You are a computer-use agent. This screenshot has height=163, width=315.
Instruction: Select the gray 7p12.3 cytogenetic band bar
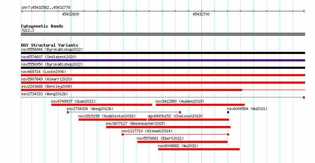click(x=163, y=34)
